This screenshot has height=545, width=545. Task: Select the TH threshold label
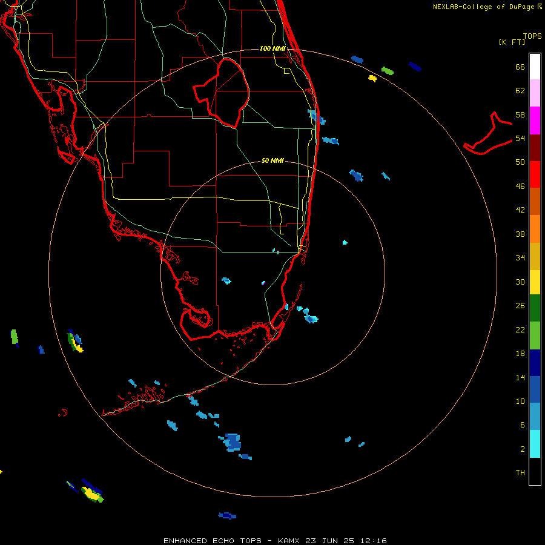click(520, 473)
